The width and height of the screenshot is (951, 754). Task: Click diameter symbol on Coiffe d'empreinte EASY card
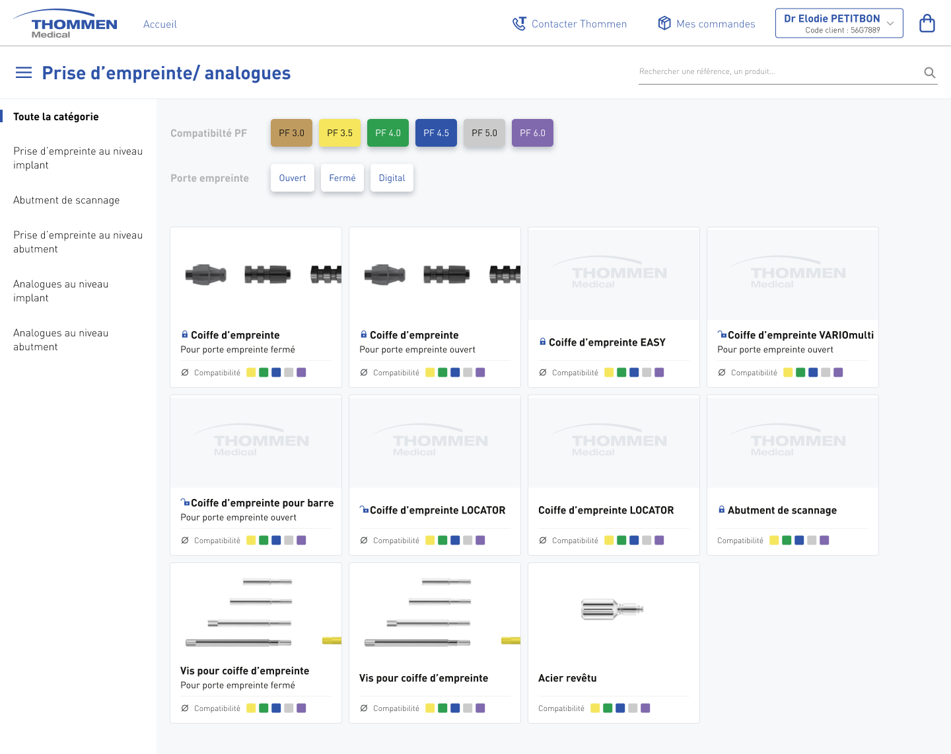(543, 373)
